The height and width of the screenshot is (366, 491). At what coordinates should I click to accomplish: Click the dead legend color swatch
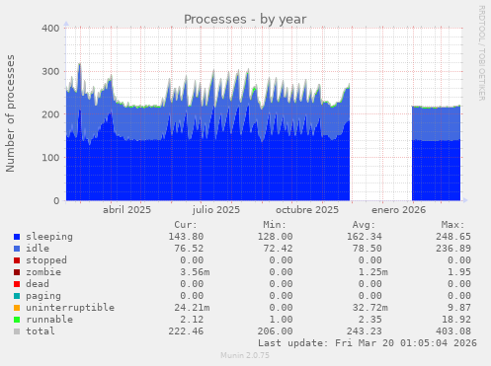[x=17, y=284]
